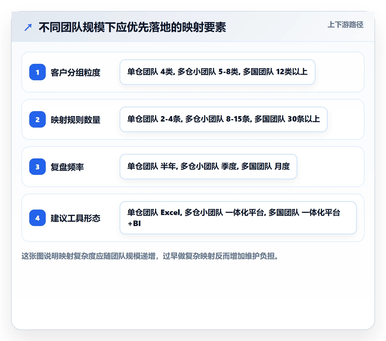This screenshot has height=341, width=386.
Task: Click the number 4 badge for 建议工具形态
Action: click(37, 218)
